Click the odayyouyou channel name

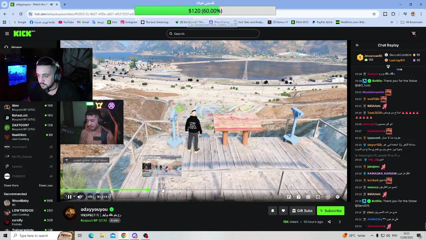(x=94, y=209)
